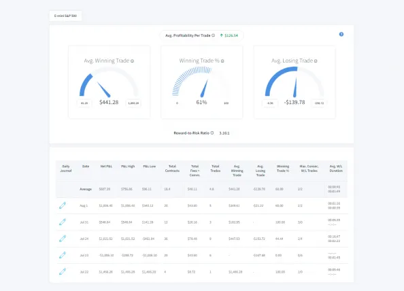Open daily journal pencil for Jul 31

[63, 222]
